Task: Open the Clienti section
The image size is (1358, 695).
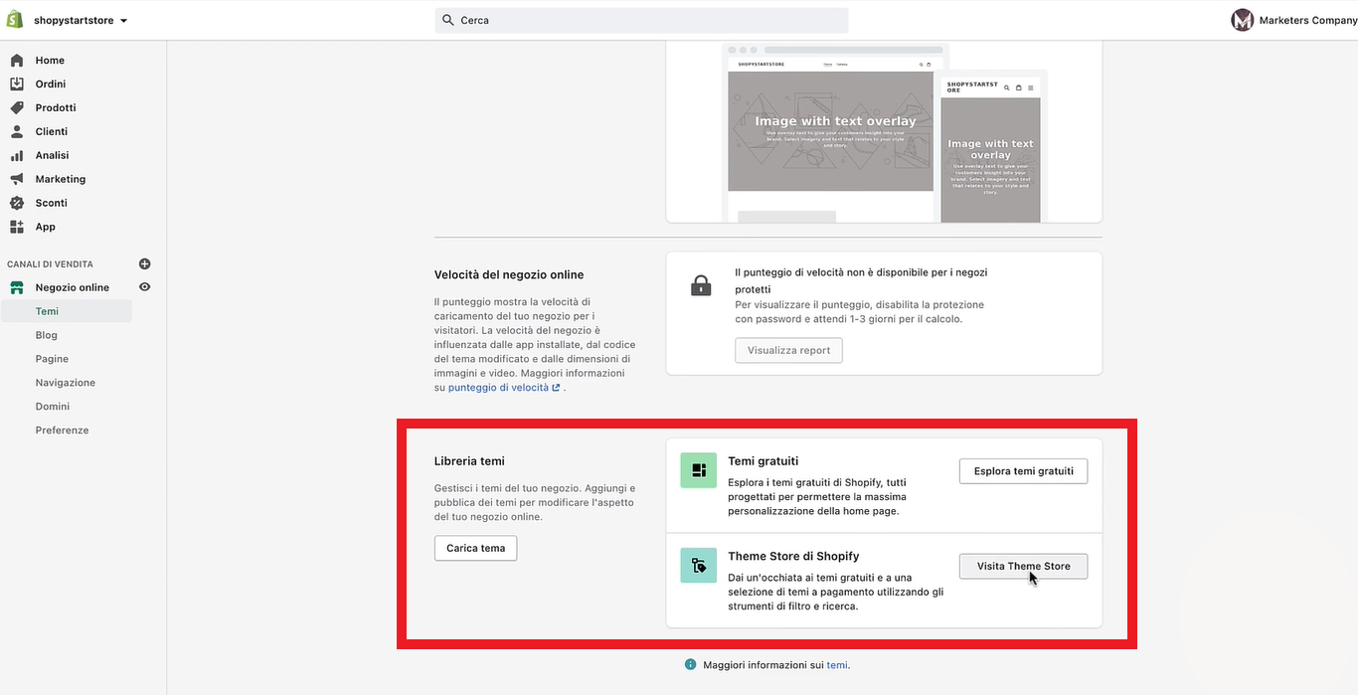Action: pyautogui.click(x=51, y=132)
